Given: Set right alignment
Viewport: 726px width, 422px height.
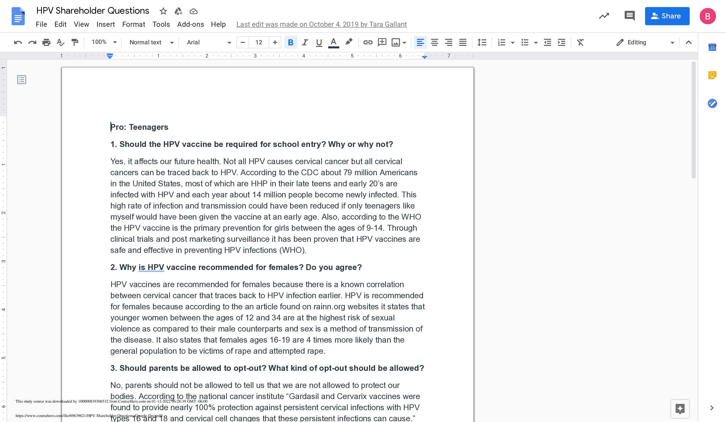Looking at the screenshot, I should tap(448, 42).
